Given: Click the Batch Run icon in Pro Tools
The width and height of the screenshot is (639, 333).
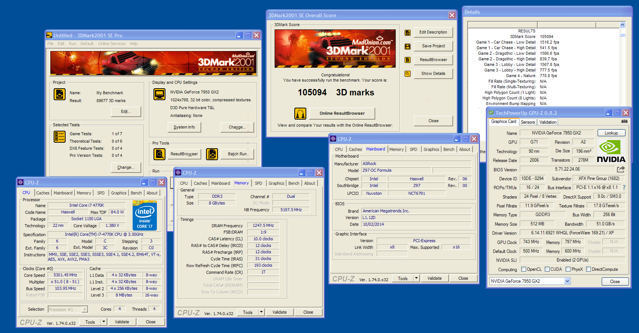Looking at the screenshot, I should coord(212,154).
